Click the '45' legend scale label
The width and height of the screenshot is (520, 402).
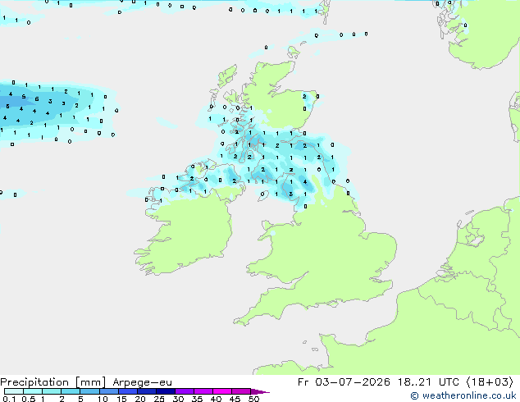(235, 399)
